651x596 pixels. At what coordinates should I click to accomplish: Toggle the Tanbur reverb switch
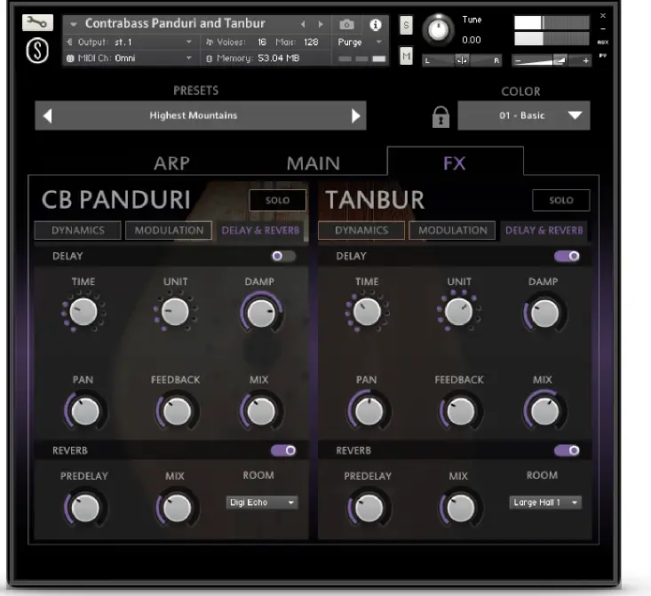coord(567,450)
